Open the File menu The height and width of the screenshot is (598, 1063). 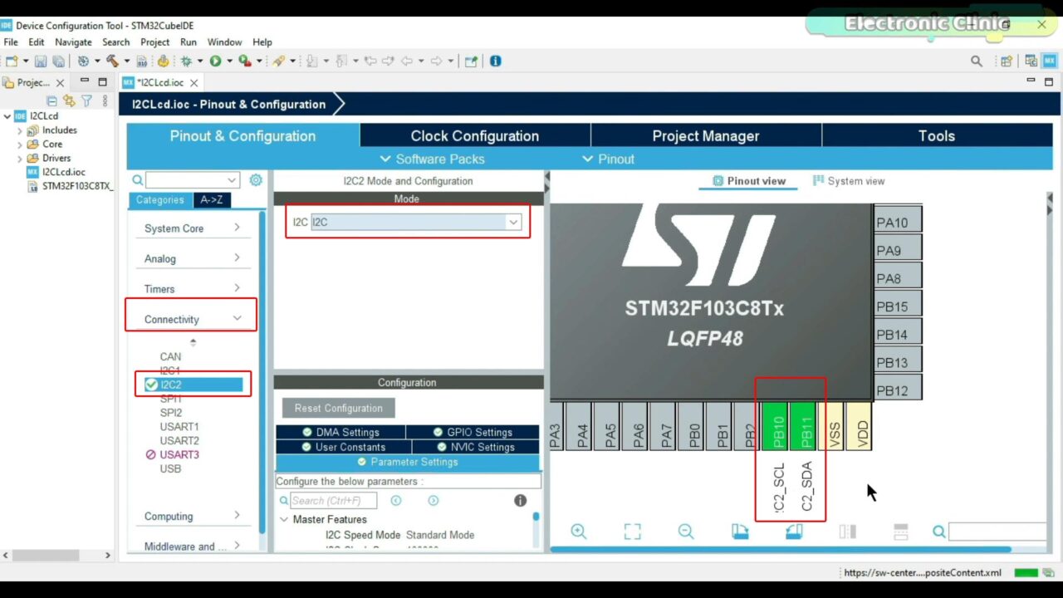point(11,42)
